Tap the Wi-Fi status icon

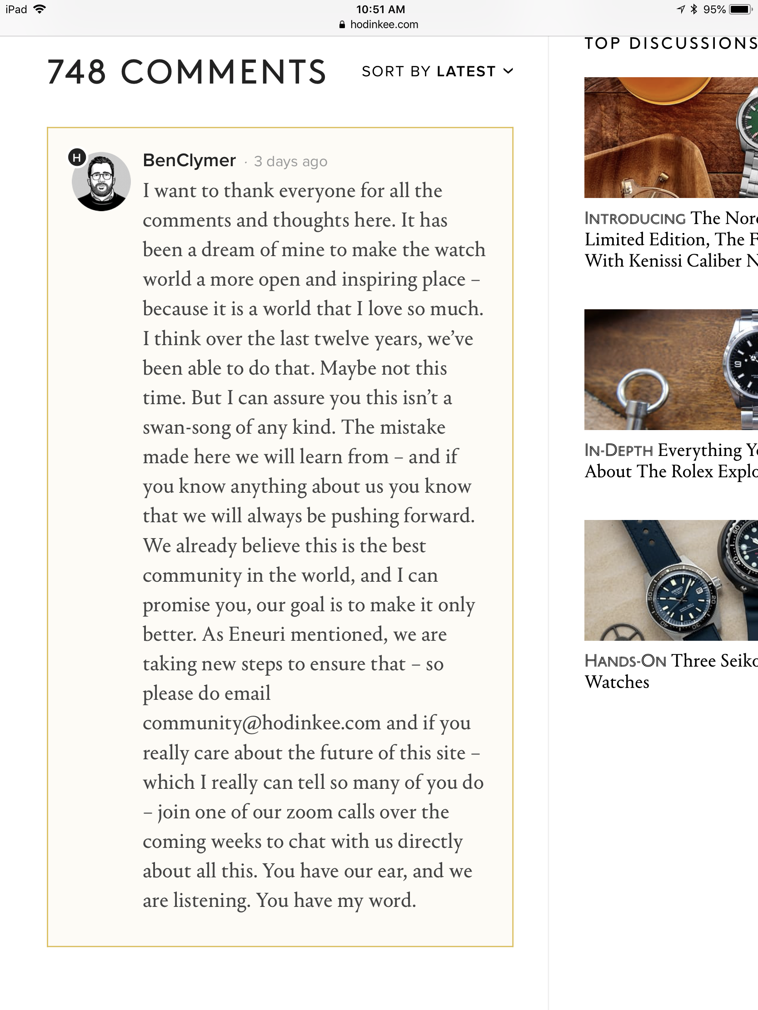(x=40, y=9)
